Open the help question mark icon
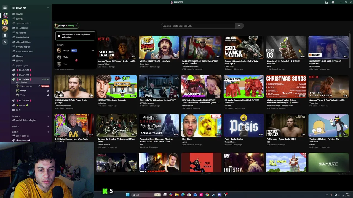353x198 pixels. point(333,2)
